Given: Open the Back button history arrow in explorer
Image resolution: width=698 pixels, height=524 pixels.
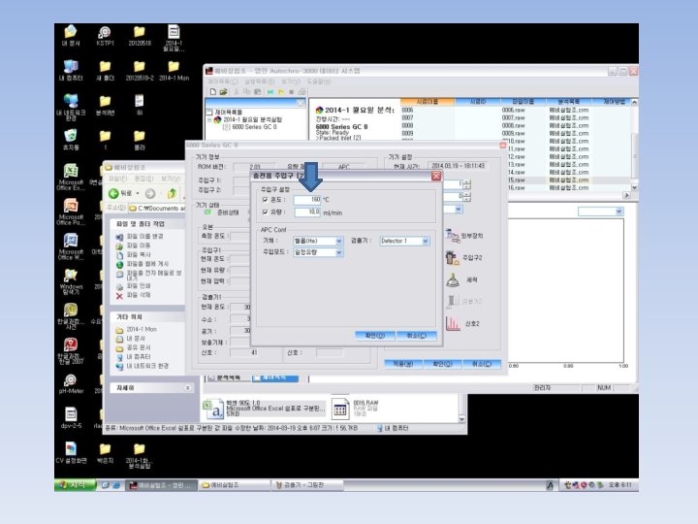Looking at the screenshot, I should click(138, 193).
